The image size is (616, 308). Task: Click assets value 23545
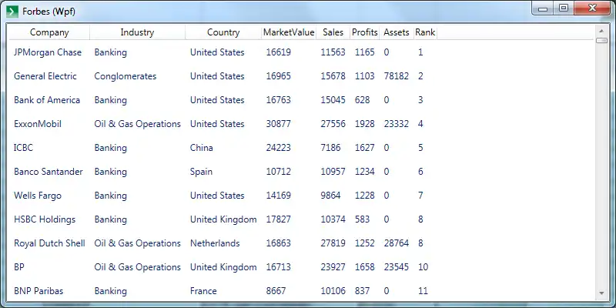397,267
